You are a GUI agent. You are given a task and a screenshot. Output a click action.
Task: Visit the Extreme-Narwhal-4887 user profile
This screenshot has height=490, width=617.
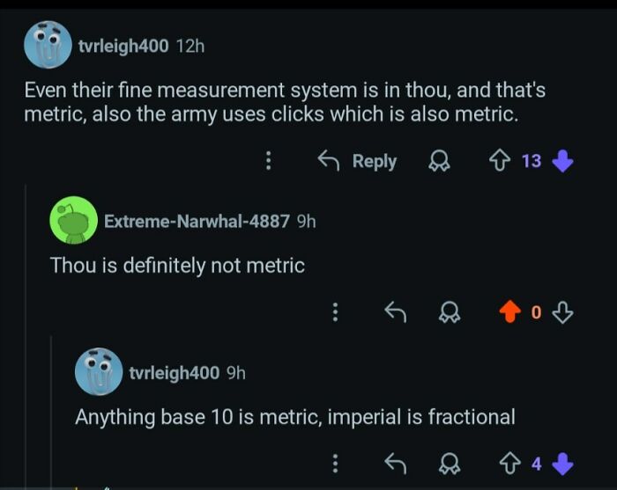[197, 221]
